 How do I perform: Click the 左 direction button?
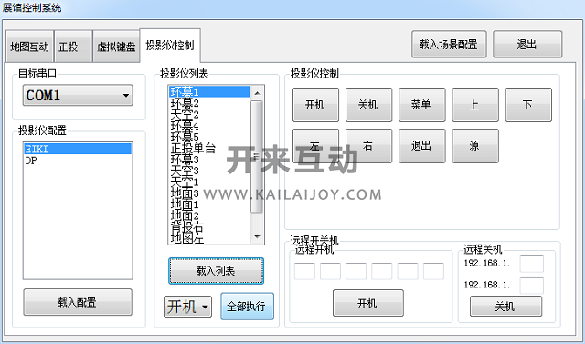coord(315,146)
